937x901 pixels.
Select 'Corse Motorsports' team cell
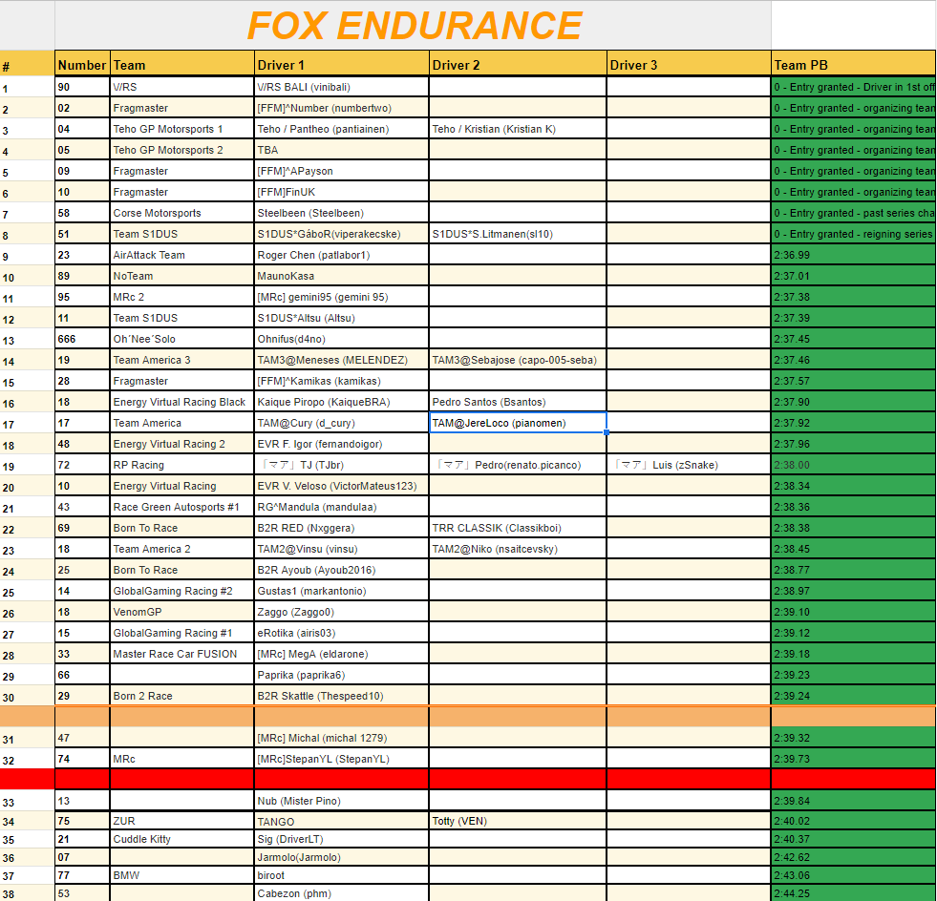182,213
